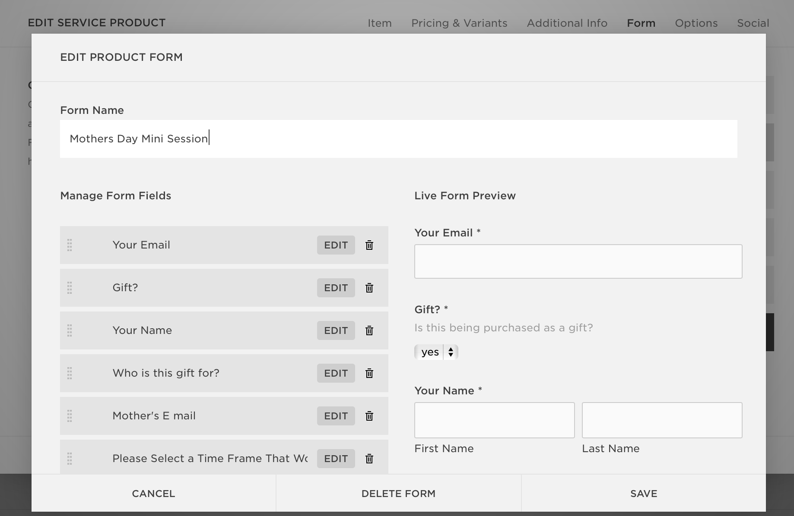The width and height of the screenshot is (794, 516).
Task: Click drag handle of 'Please Select a Time Frame' row
Action: pyautogui.click(x=70, y=459)
